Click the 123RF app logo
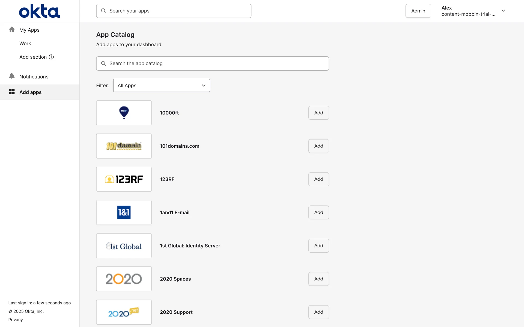The width and height of the screenshot is (524, 327). coord(124,179)
